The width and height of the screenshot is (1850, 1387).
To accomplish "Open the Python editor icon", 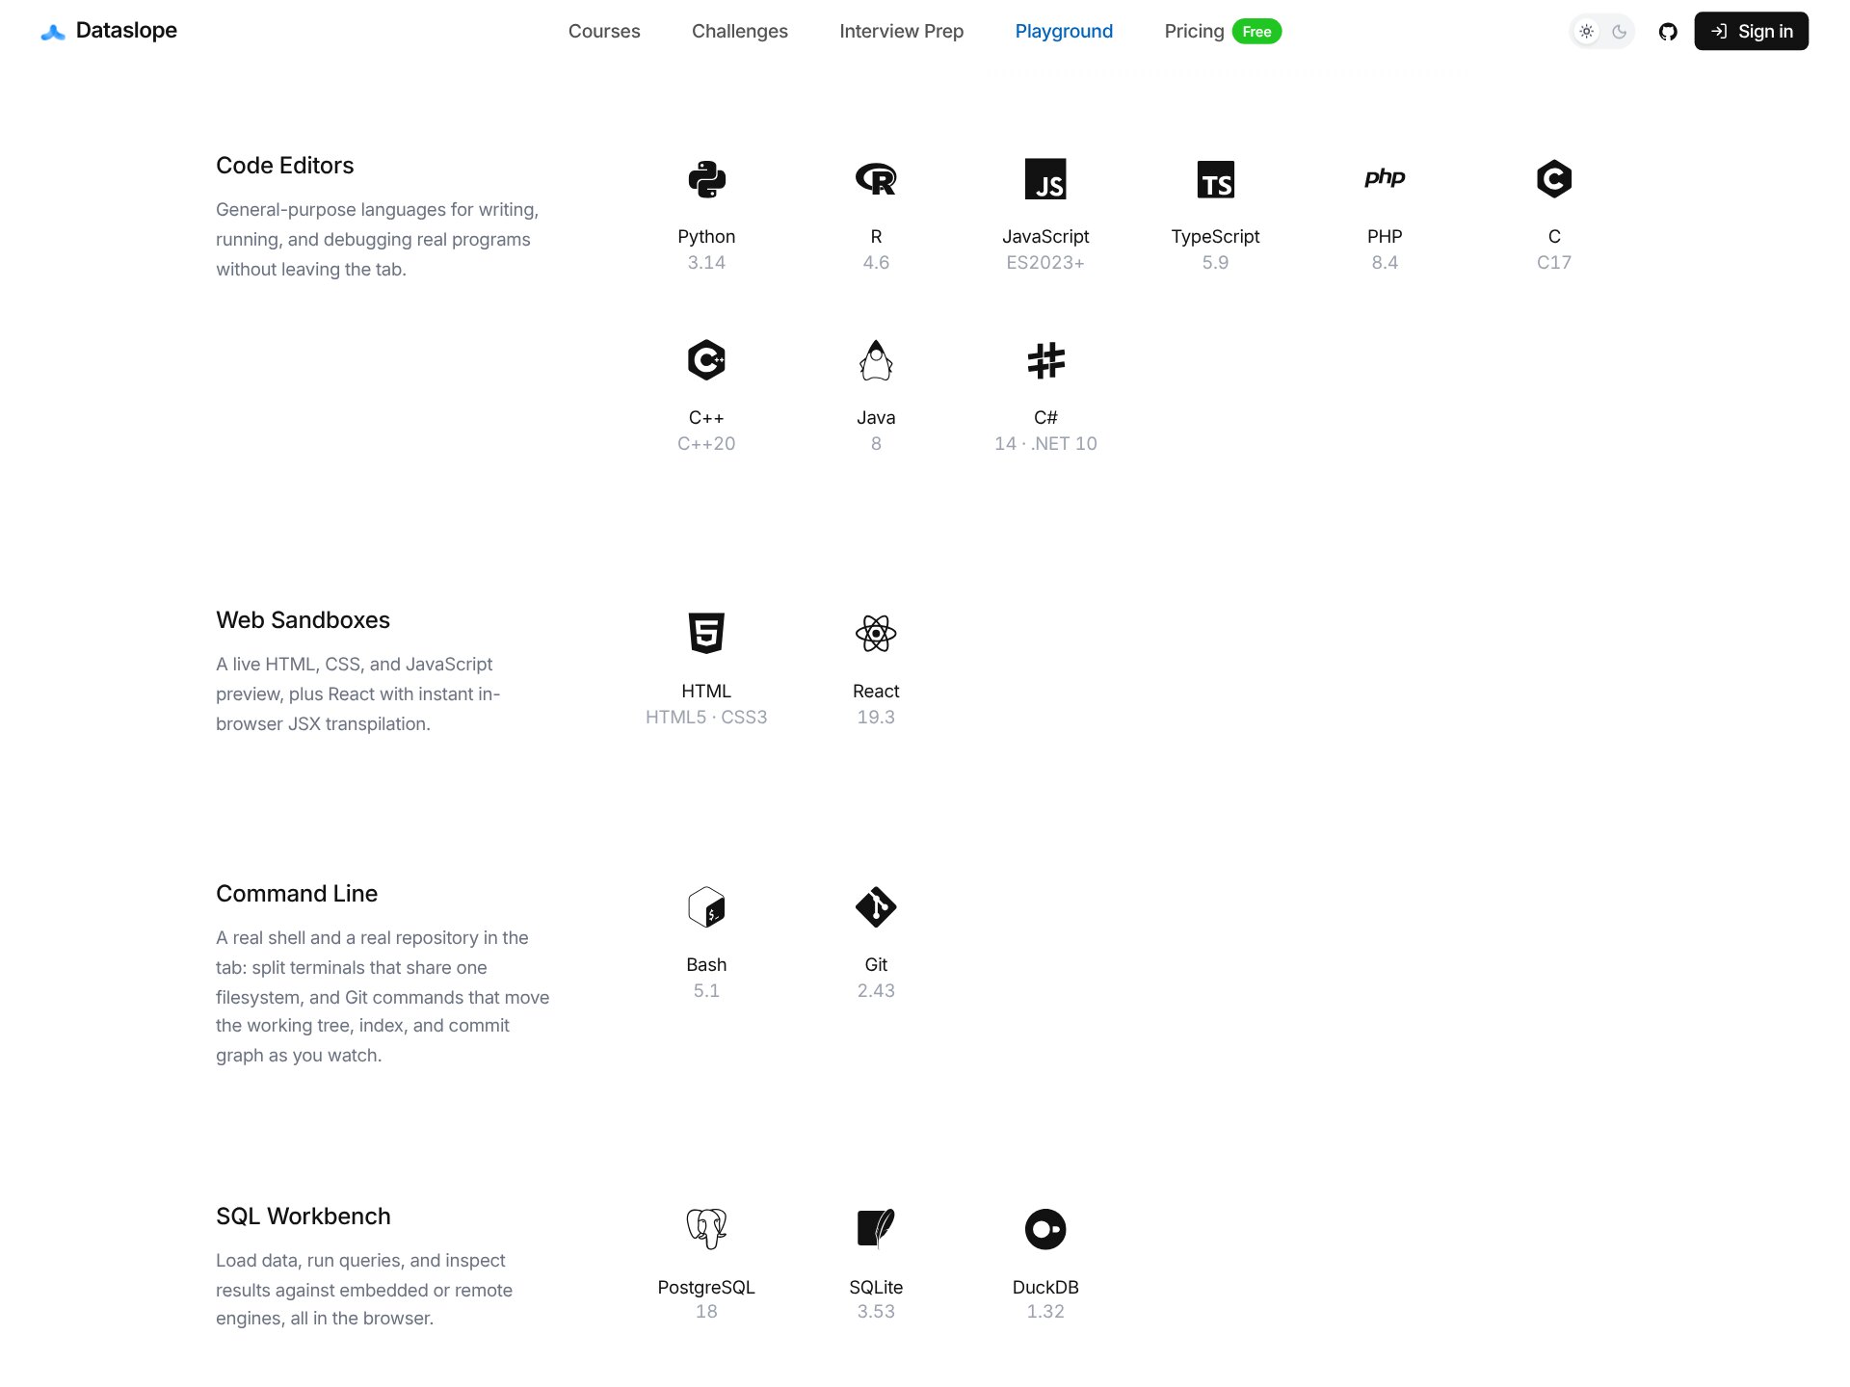I will click(x=706, y=179).
